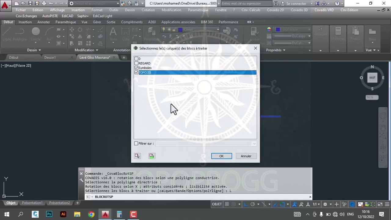Close the command line window
The height and width of the screenshot is (220, 391).
81,174
